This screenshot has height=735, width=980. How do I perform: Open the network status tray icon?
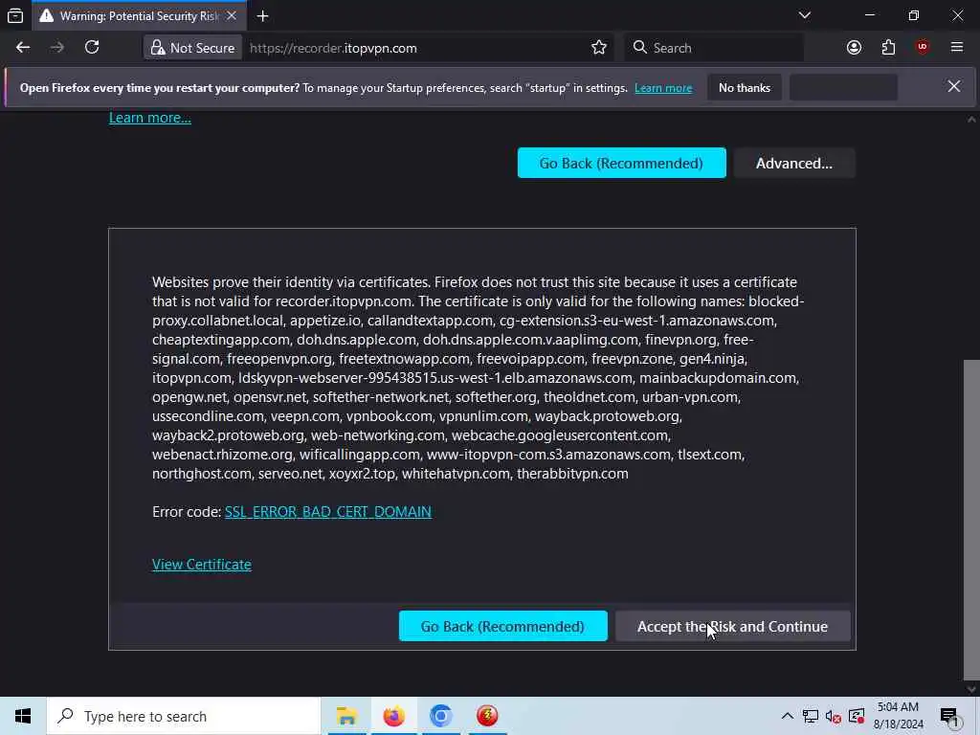pyautogui.click(x=811, y=716)
